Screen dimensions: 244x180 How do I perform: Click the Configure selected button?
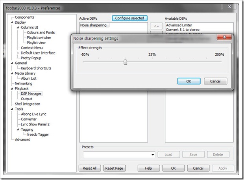[x=129, y=18]
